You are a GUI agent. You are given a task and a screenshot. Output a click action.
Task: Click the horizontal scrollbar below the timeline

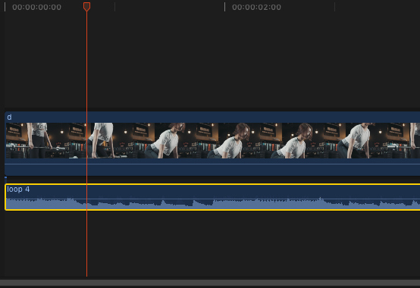point(210,283)
